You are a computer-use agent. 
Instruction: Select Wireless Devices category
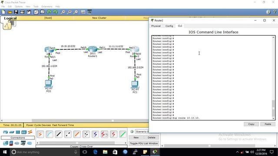coord(24,132)
